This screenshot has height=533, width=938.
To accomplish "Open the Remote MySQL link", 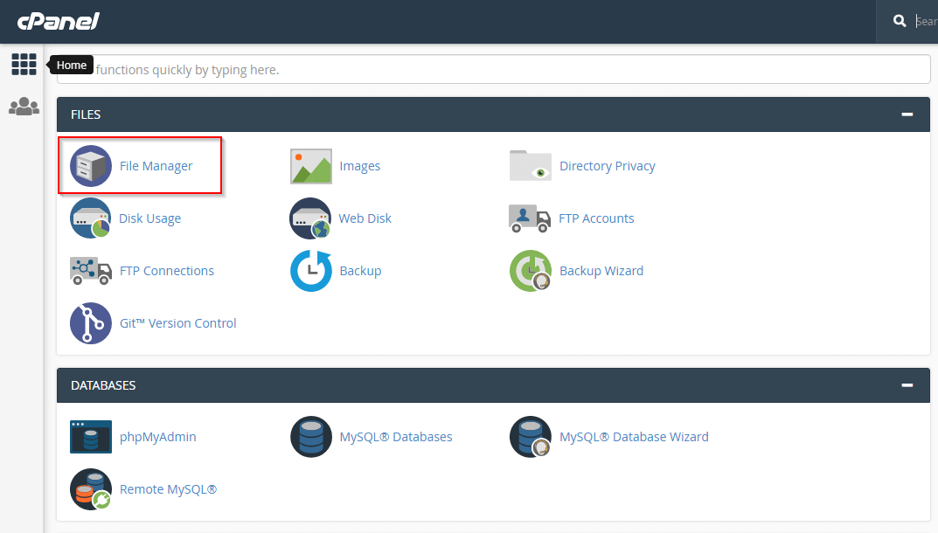I will (x=168, y=489).
